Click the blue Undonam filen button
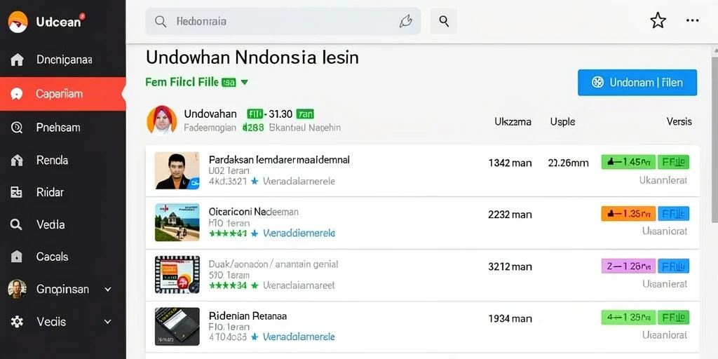The image size is (718, 359). (x=637, y=83)
